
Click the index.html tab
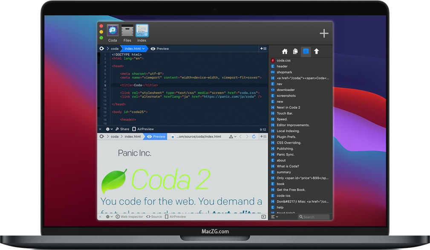pyautogui.click(x=132, y=48)
